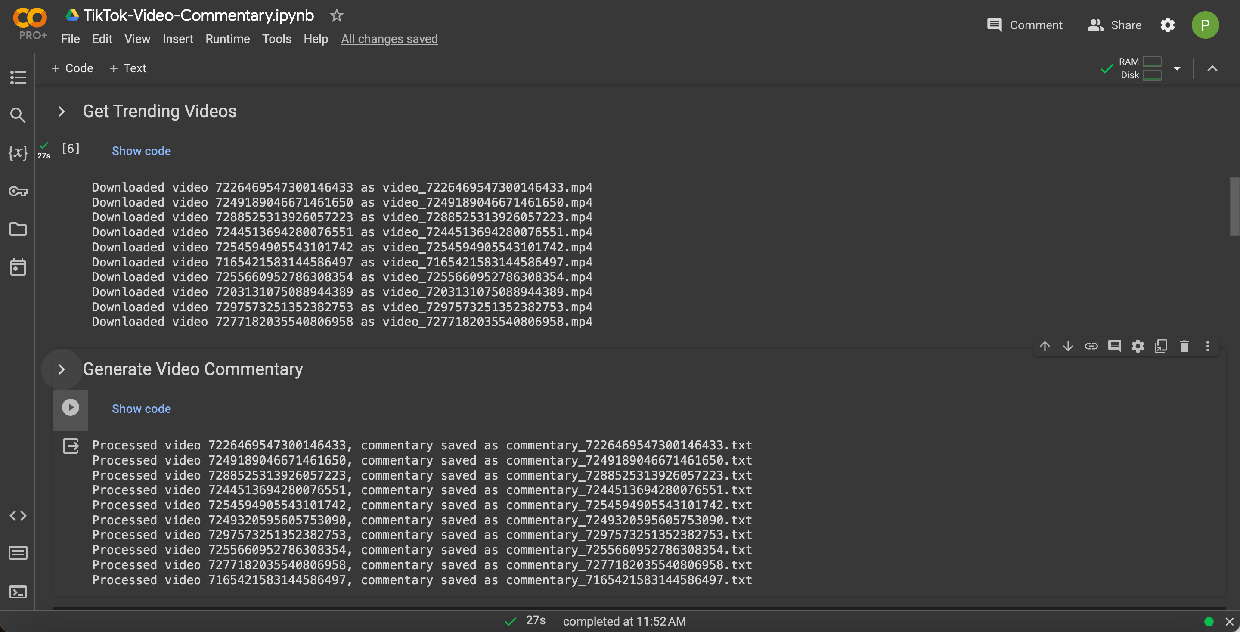Copy link to cell
This screenshot has height=632, width=1240.
pyautogui.click(x=1091, y=346)
